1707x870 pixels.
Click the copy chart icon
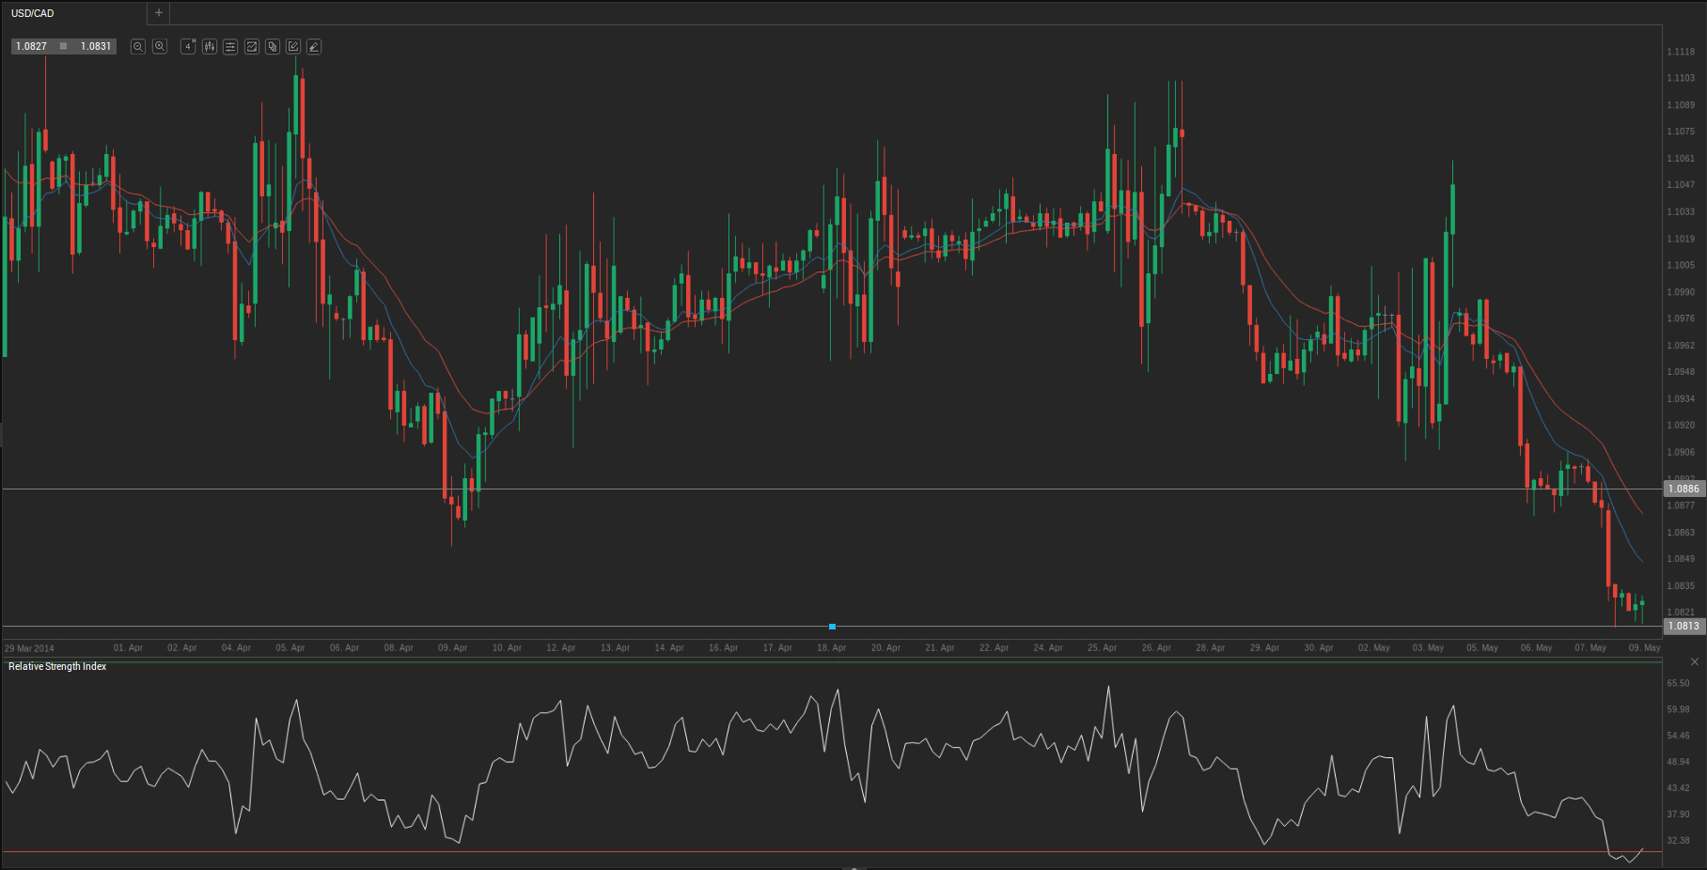273,46
